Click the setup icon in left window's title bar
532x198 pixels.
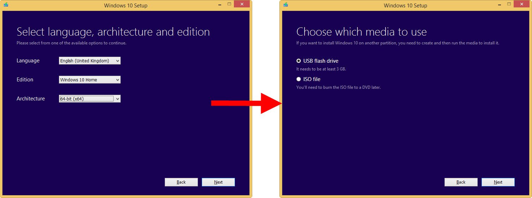coord(6,5)
